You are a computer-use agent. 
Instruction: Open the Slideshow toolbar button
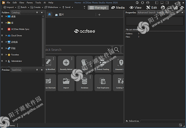51,7
